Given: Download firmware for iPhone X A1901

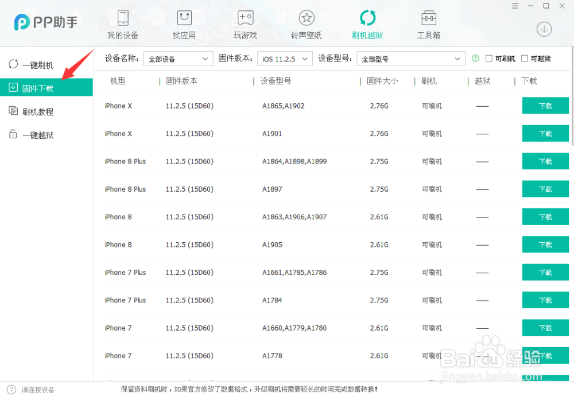Looking at the screenshot, I should 545,134.
